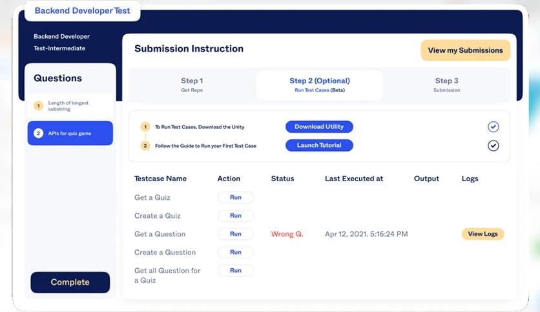The image size is (540, 312).
Task: Click Get all Question for a Quiz name
Action: [x=167, y=275]
